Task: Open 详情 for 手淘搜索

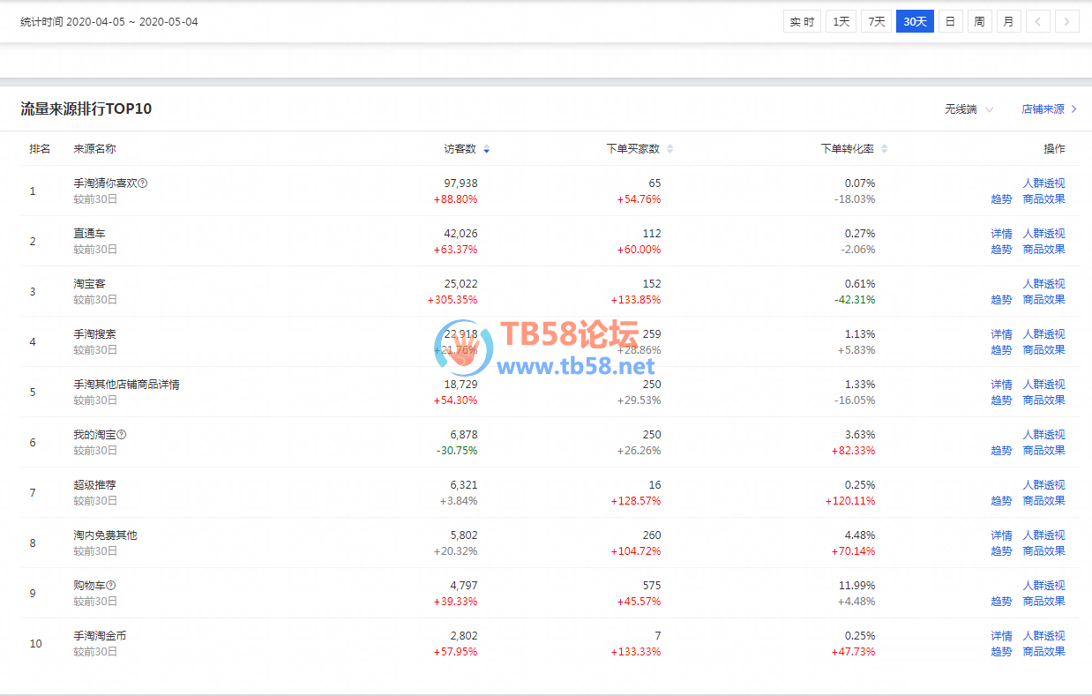Action: (1001, 334)
